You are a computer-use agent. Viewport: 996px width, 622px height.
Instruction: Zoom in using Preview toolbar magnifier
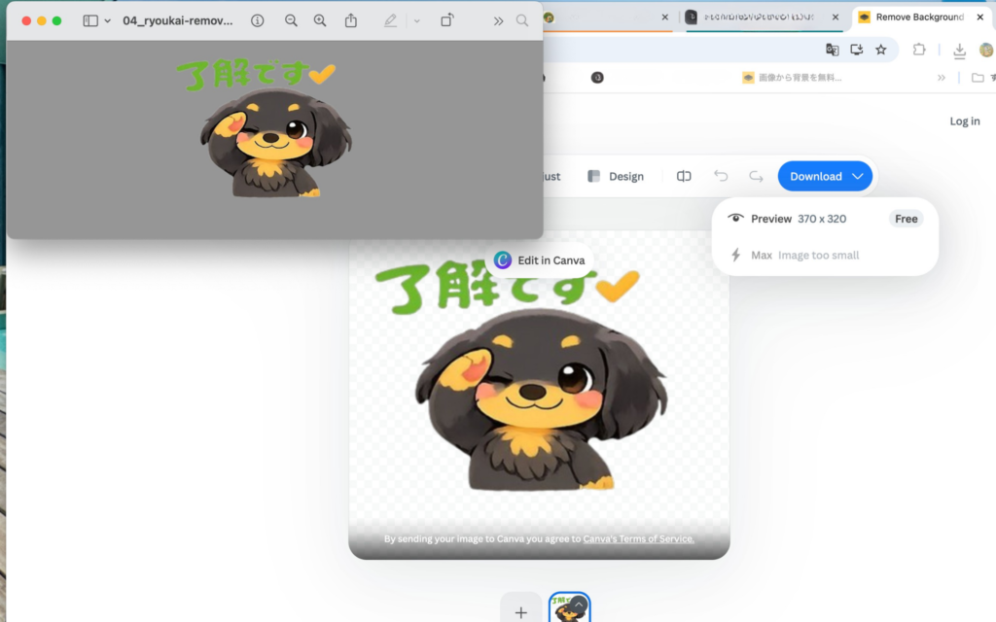(320, 21)
